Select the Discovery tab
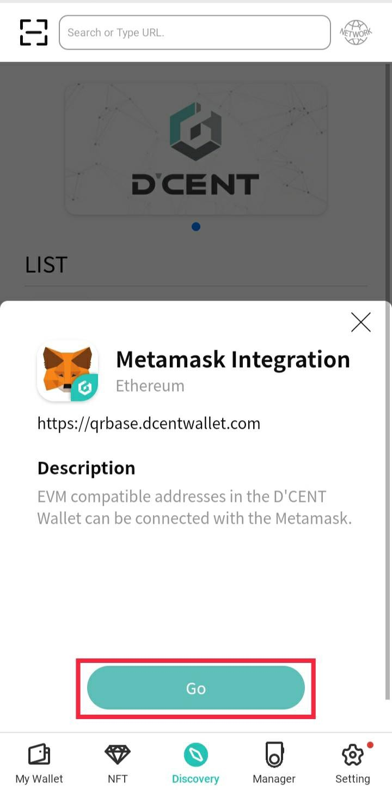 coord(195,763)
